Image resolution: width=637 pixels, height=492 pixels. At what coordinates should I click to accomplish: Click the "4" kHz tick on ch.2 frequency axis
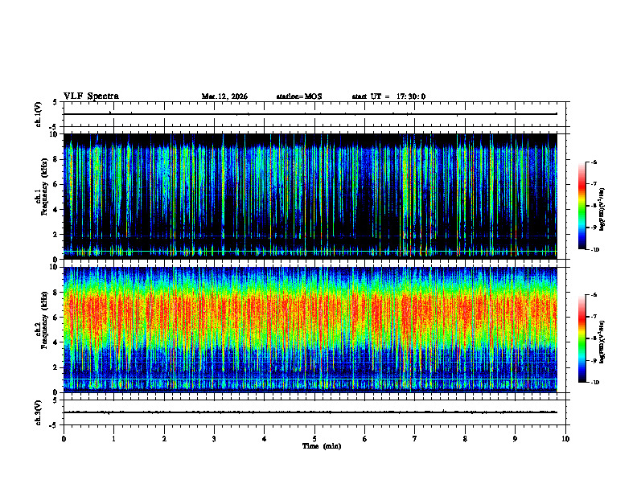pos(55,343)
